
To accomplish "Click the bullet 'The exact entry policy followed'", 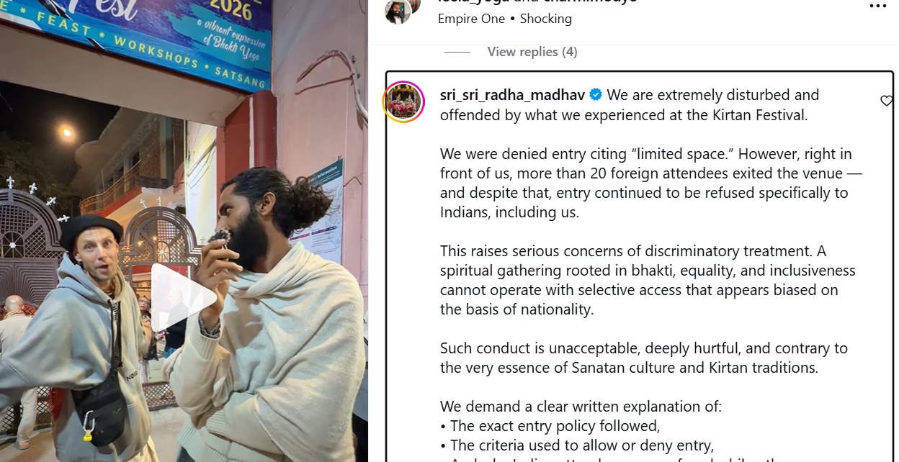I will point(550,425).
